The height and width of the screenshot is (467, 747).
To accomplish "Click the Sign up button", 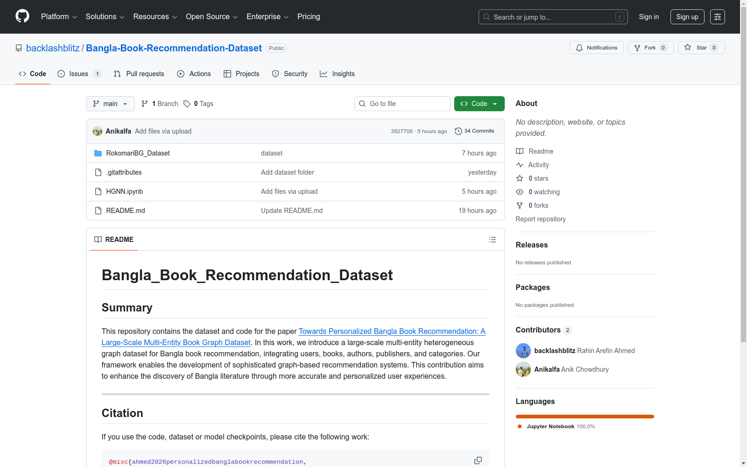I will 687,17.
